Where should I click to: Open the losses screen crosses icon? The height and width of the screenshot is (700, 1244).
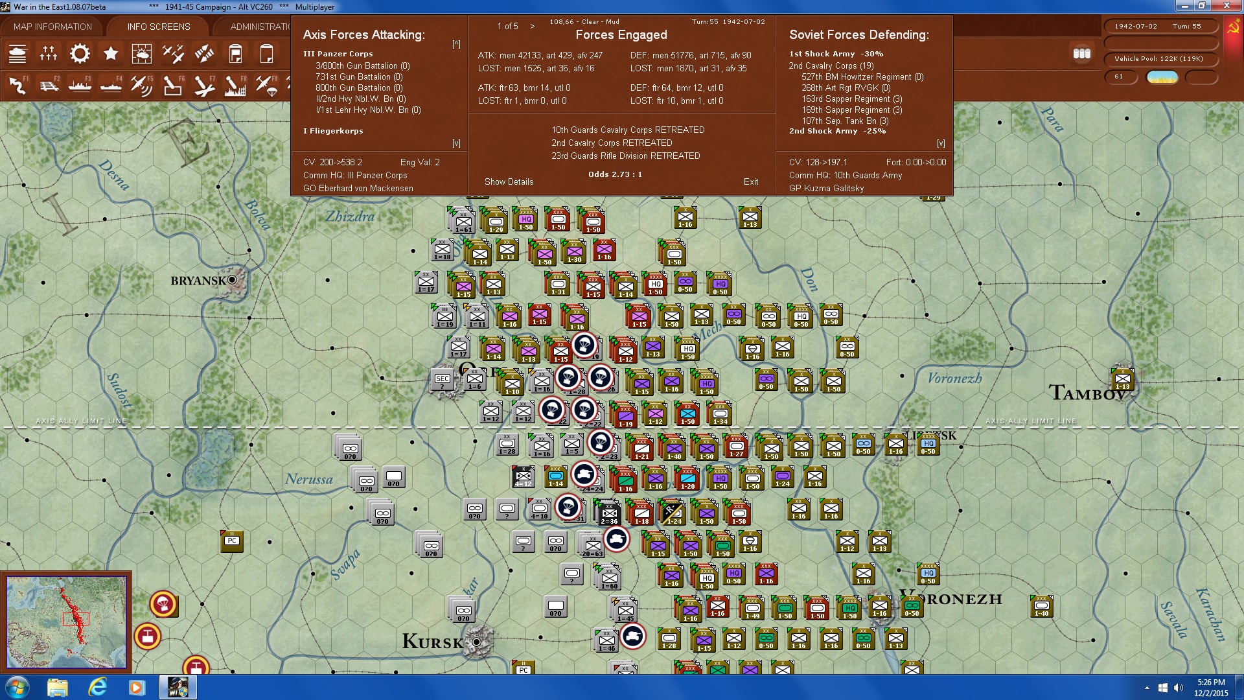click(x=49, y=54)
